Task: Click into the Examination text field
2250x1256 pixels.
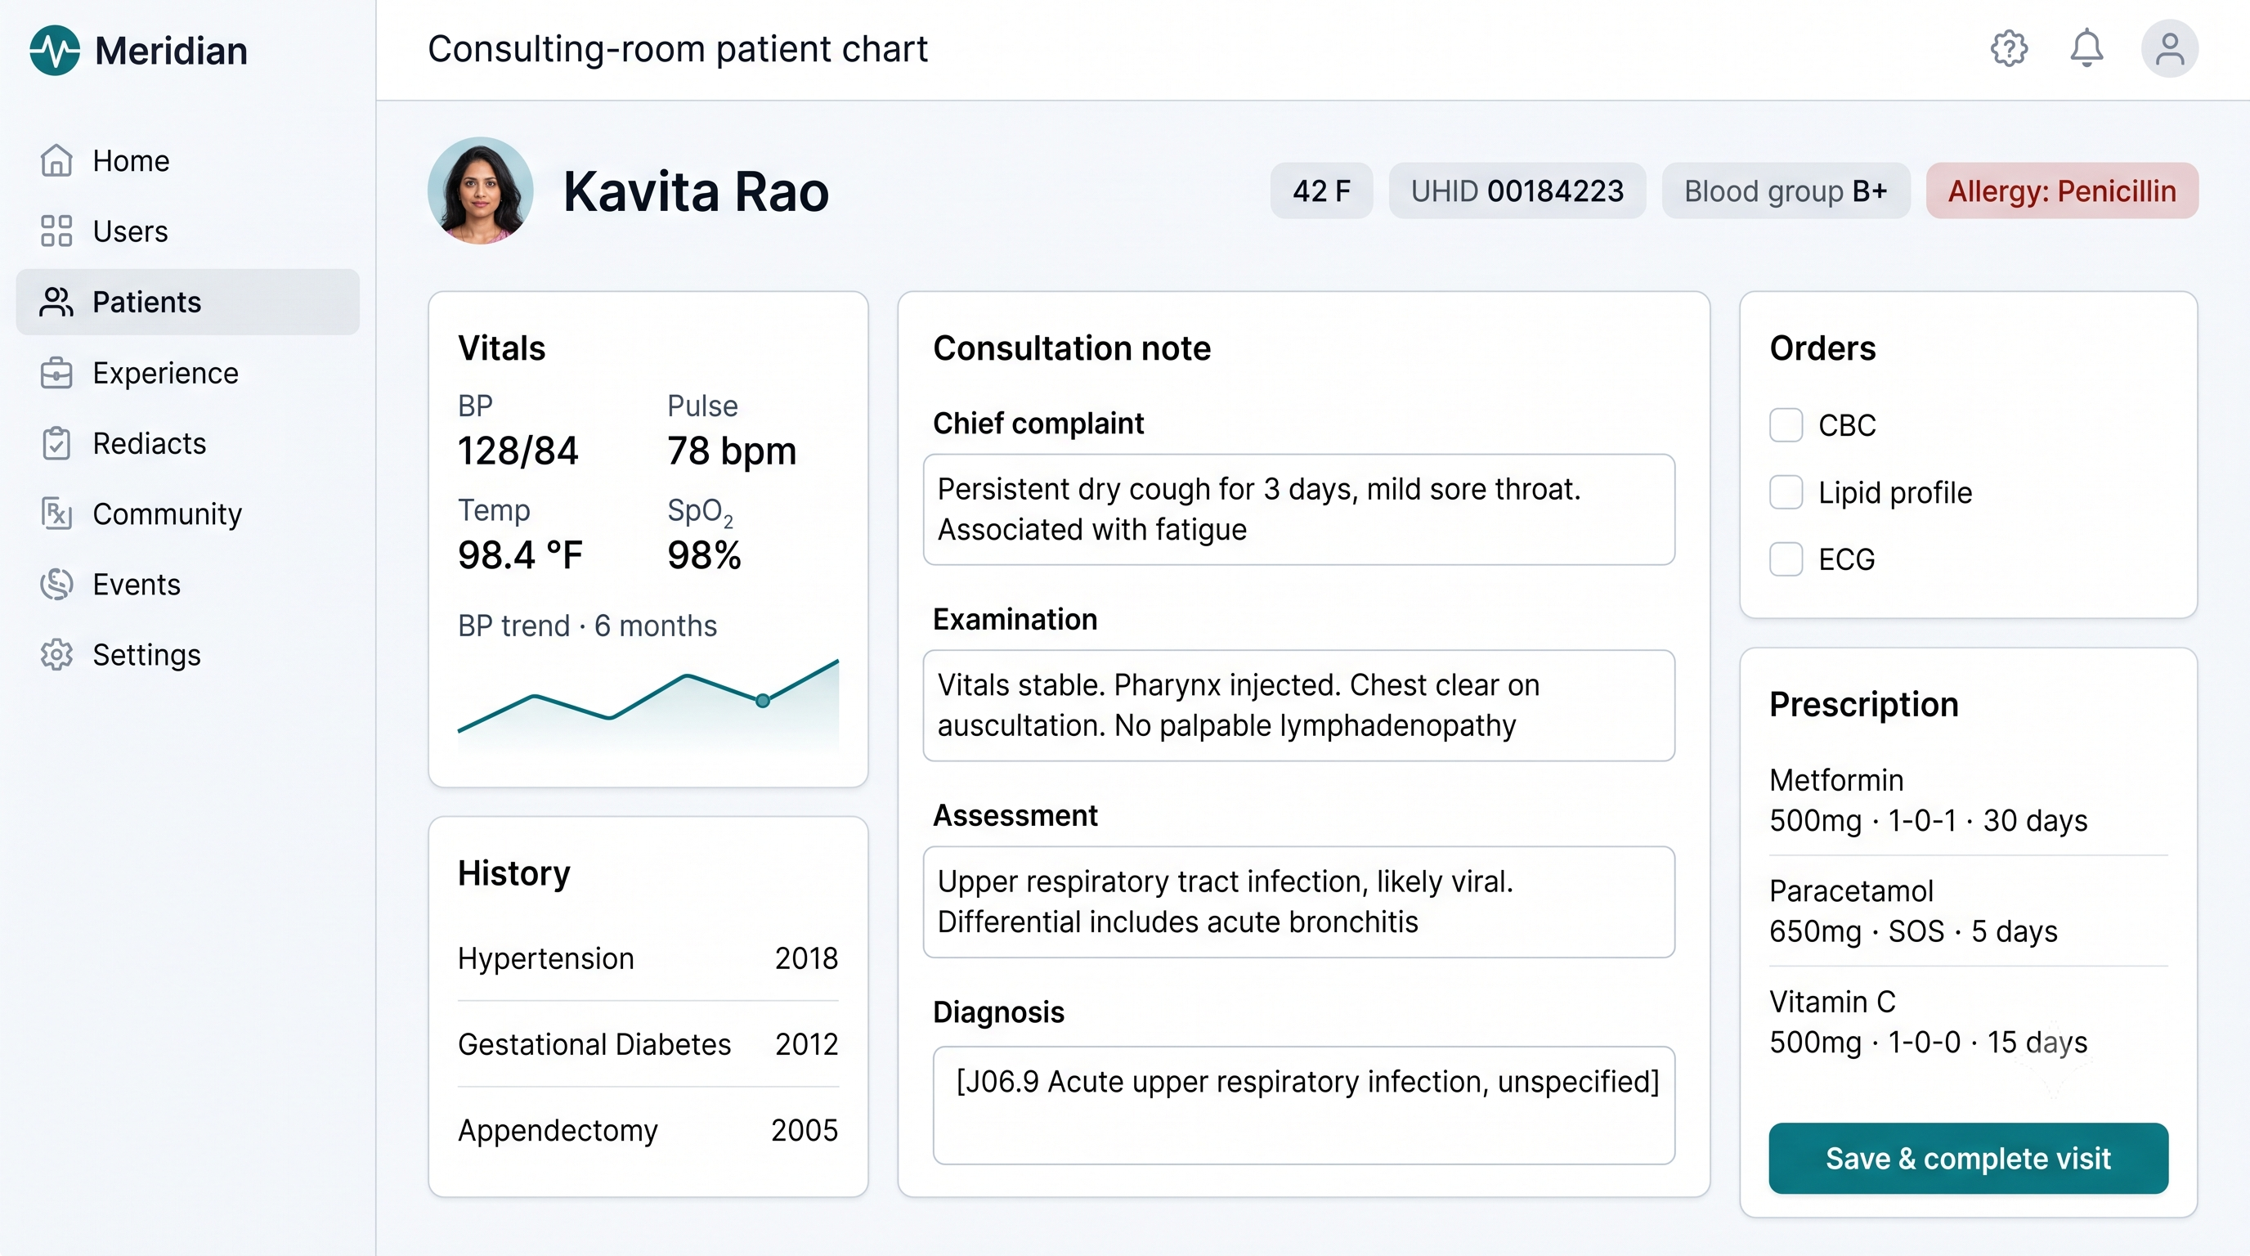Action: (x=1299, y=706)
